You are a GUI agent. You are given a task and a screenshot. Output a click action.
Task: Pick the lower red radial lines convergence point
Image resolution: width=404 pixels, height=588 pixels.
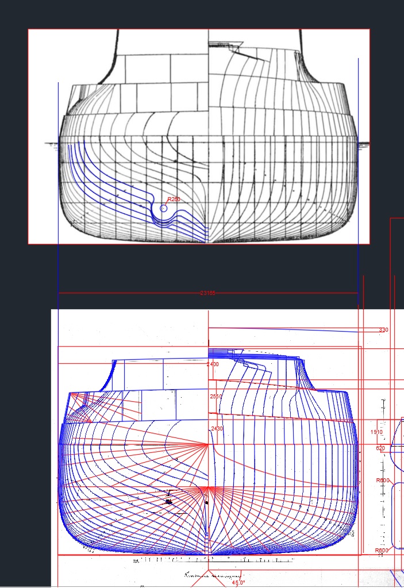click(x=208, y=488)
